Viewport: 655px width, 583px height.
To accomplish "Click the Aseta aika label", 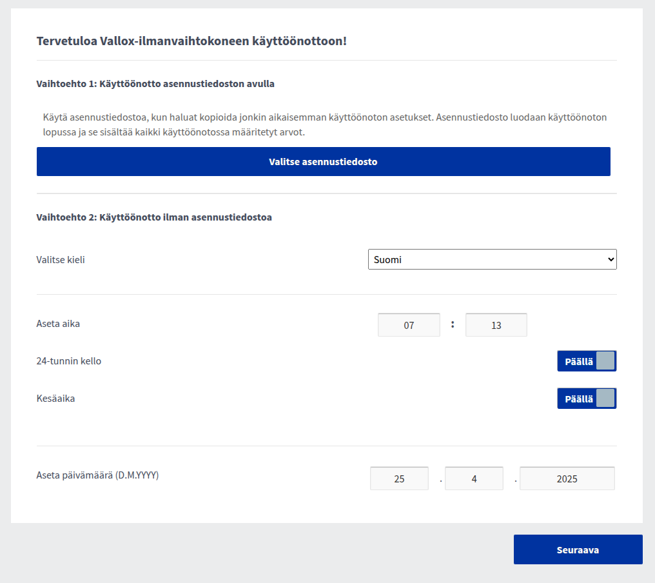I will pyautogui.click(x=58, y=324).
